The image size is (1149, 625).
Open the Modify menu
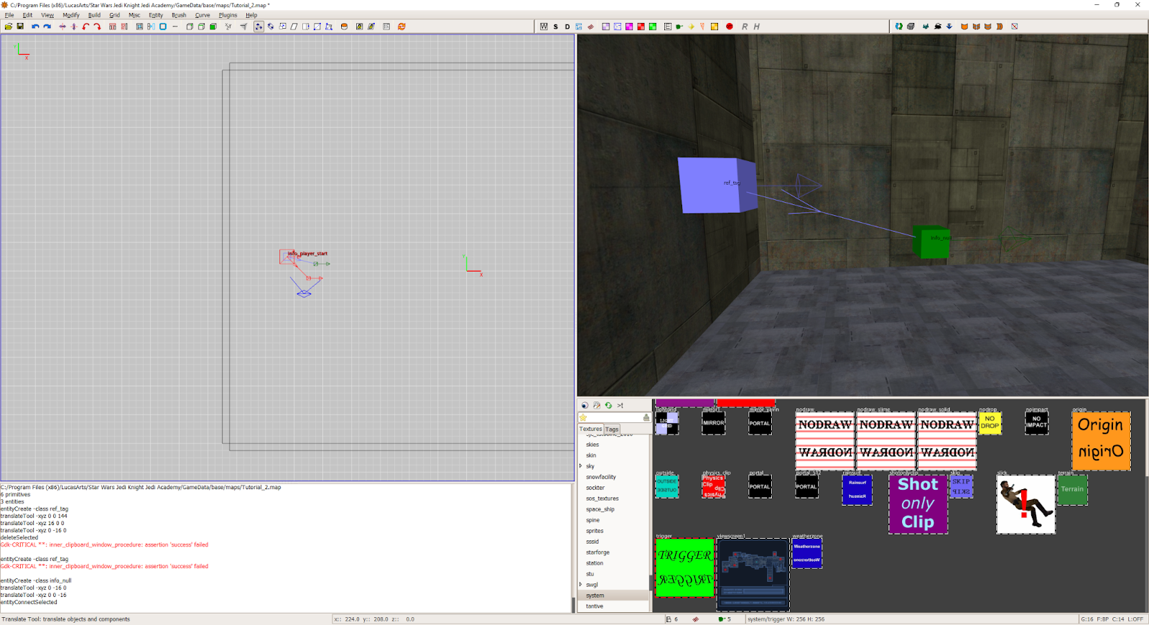pyautogui.click(x=71, y=15)
